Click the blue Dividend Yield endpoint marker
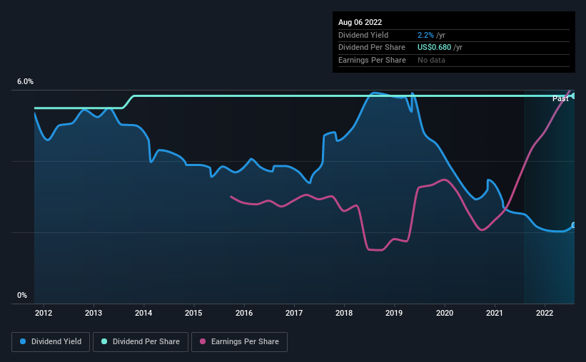The image size is (586, 362). [x=574, y=225]
